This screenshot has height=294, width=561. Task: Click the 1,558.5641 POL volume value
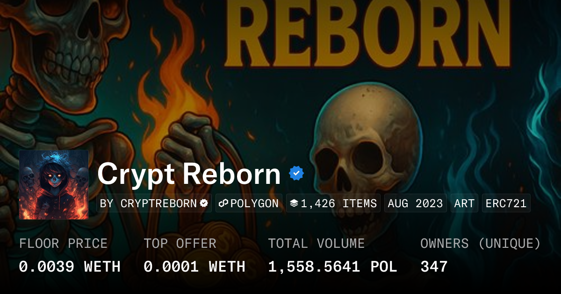pyautogui.click(x=333, y=267)
